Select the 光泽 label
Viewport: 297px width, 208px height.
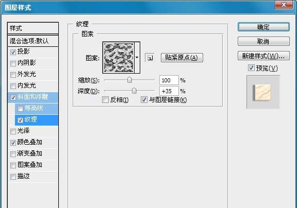pyautogui.click(x=24, y=131)
